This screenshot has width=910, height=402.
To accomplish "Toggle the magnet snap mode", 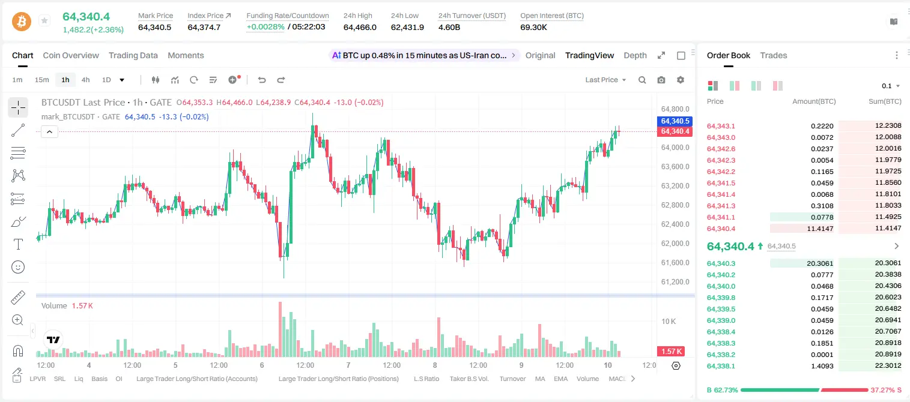I will pos(18,350).
